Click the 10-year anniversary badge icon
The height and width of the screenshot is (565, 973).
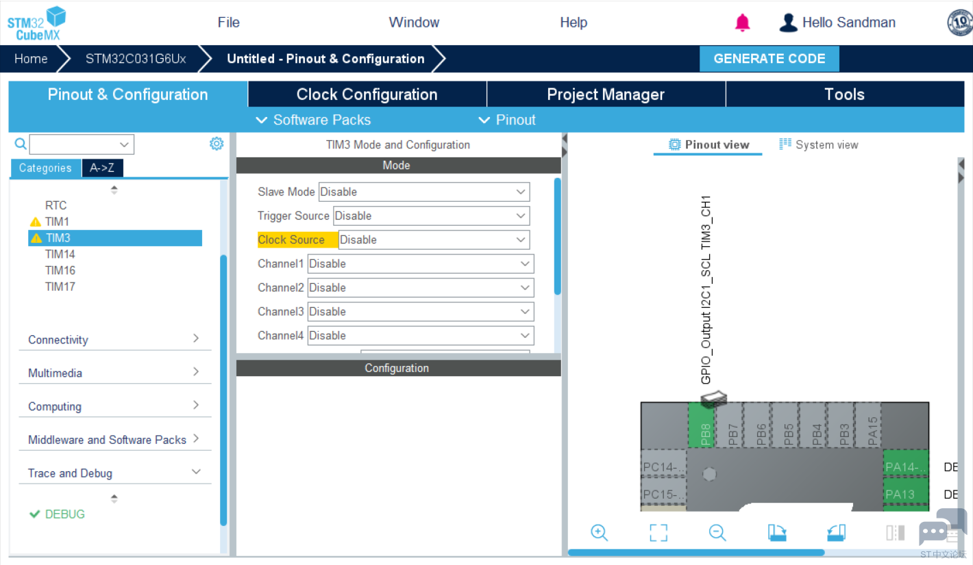[959, 23]
